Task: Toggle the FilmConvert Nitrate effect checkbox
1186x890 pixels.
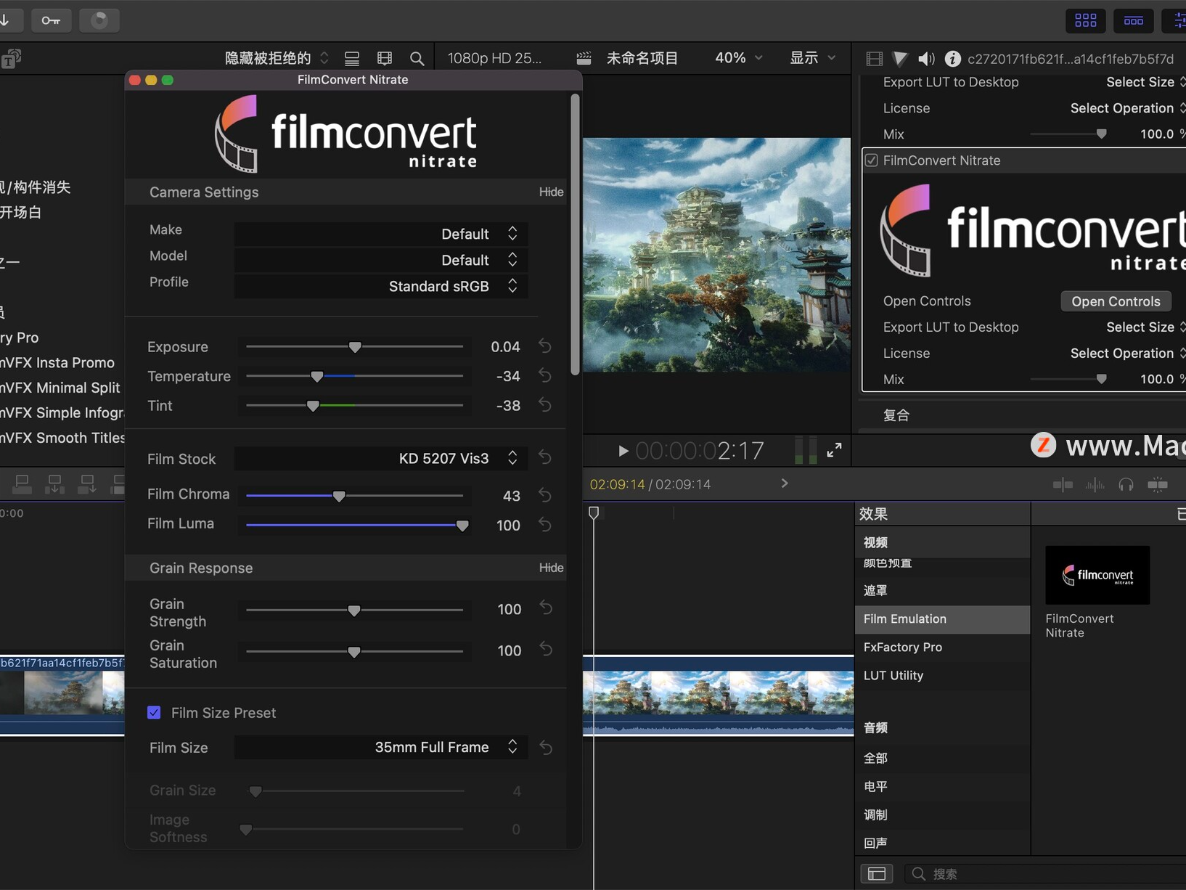Action: click(x=872, y=160)
